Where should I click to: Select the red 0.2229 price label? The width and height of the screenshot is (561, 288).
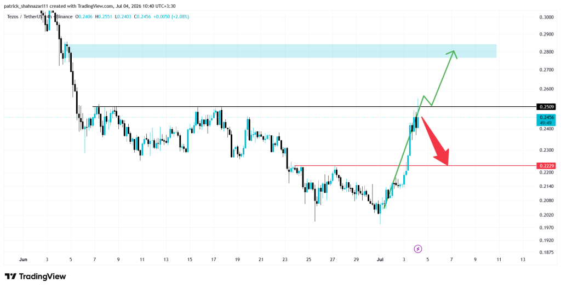[547, 166]
